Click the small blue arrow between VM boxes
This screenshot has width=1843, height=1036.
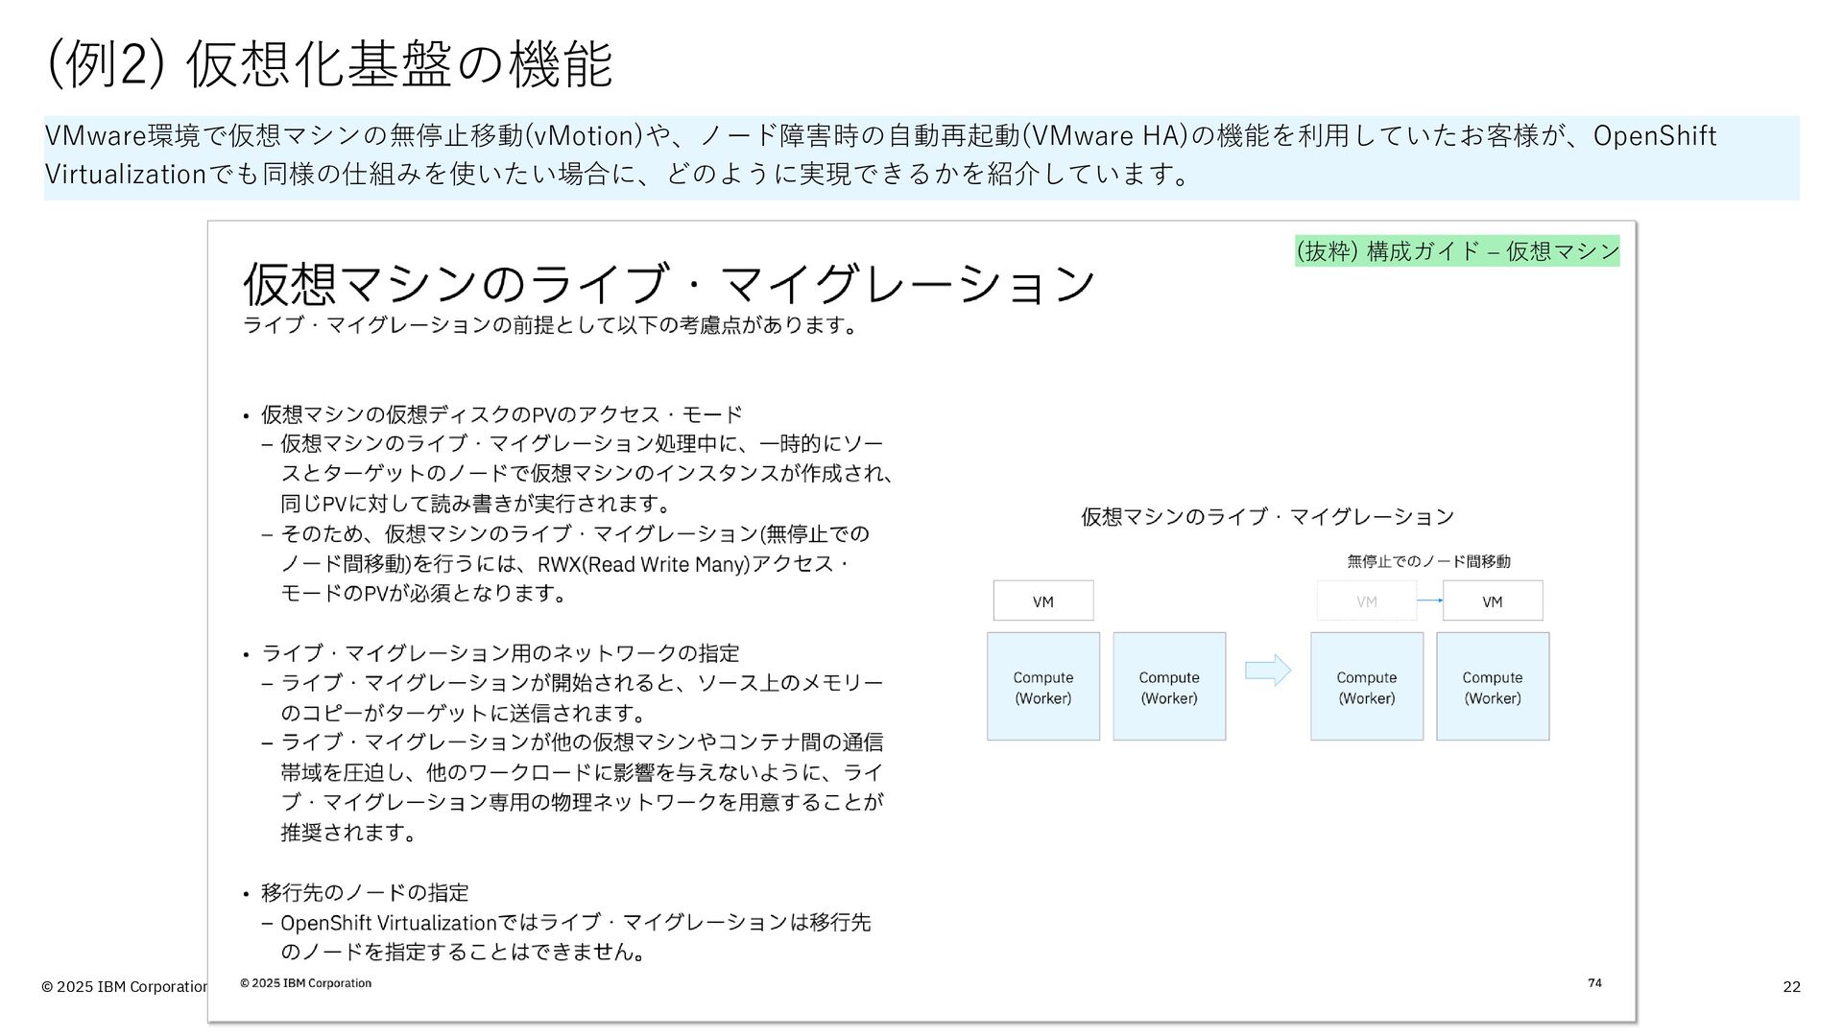(1429, 600)
